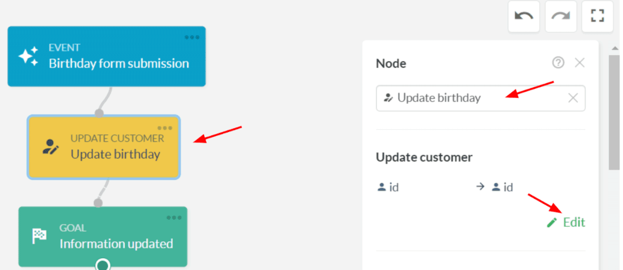Toggle fullscreen canvas view
Viewport: 623px width, 270px height.
click(597, 16)
